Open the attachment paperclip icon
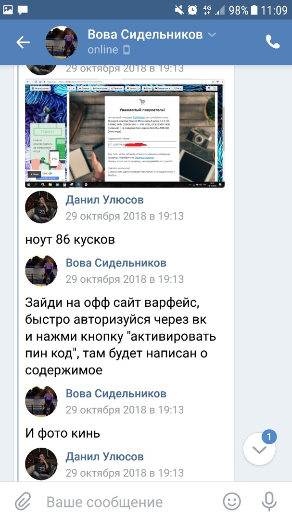This screenshot has width=292, height=521. [23, 502]
